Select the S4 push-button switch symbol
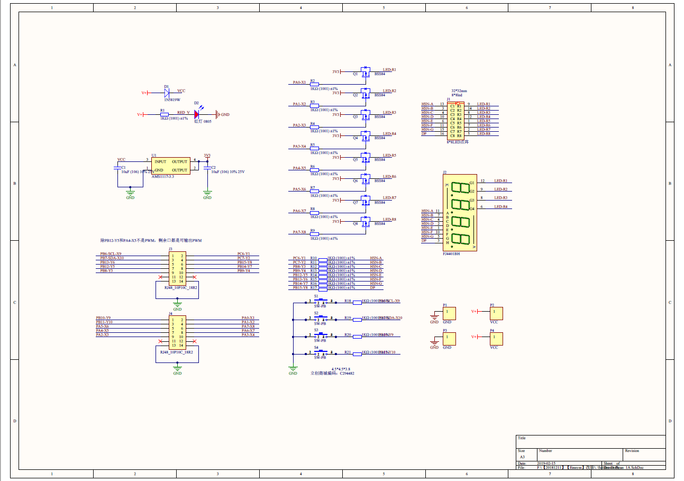 321,353
